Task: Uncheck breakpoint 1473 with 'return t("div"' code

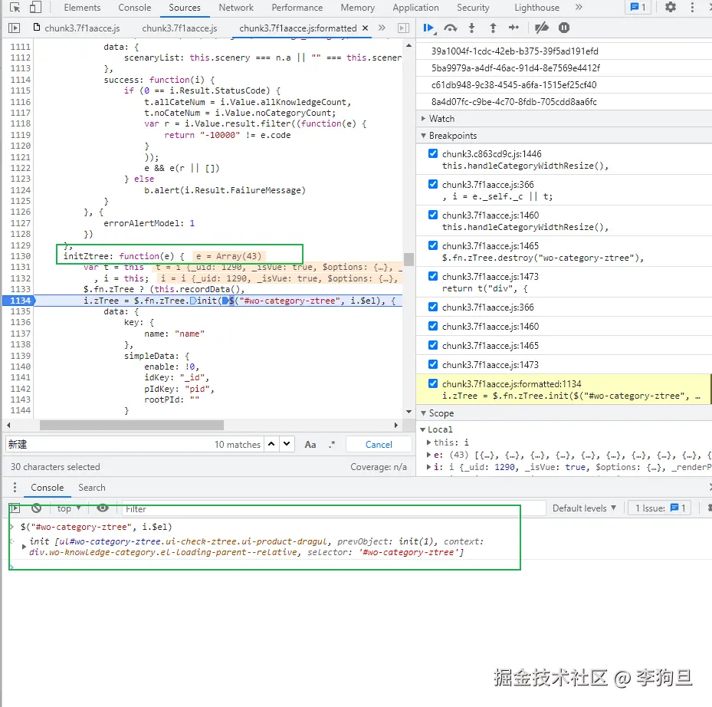Action: 433,276
